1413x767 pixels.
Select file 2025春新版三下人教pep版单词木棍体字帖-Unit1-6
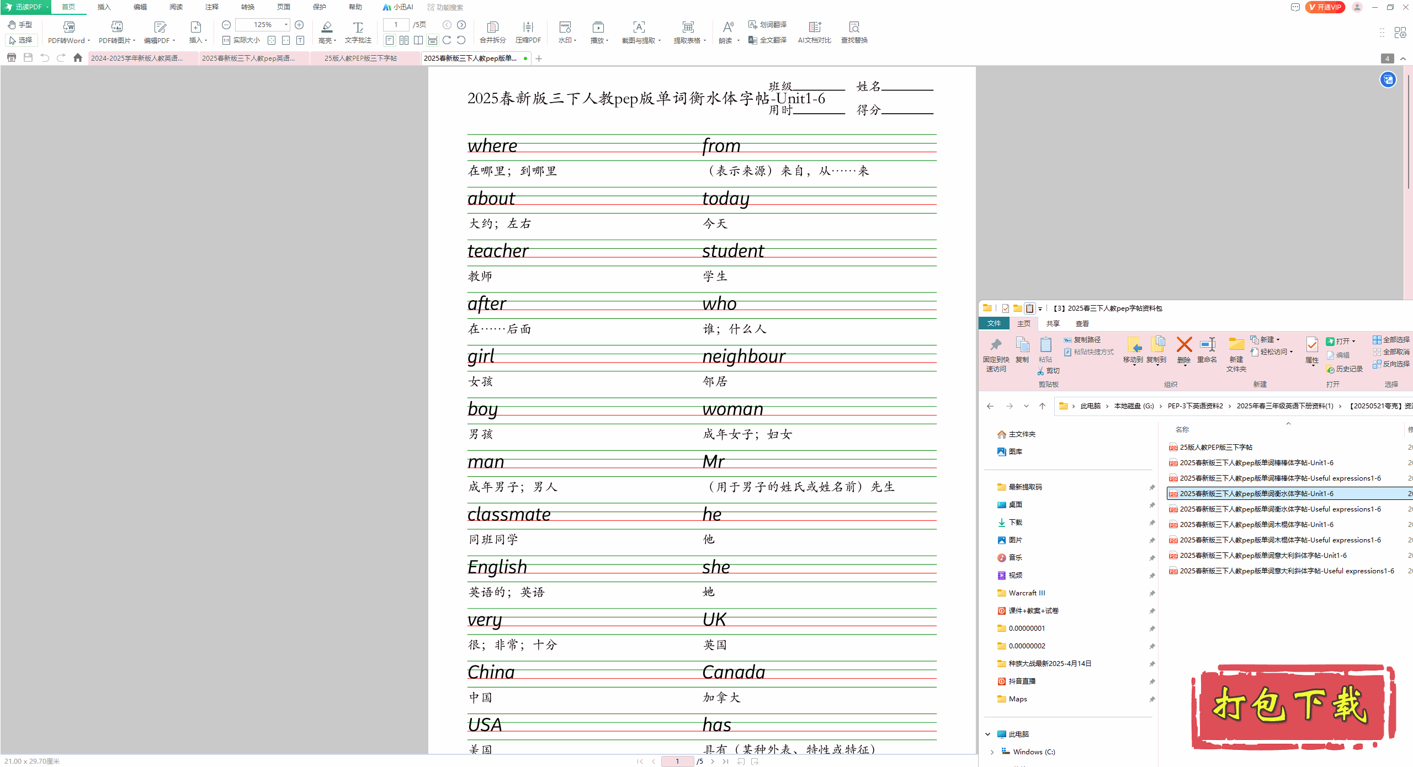1257,524
